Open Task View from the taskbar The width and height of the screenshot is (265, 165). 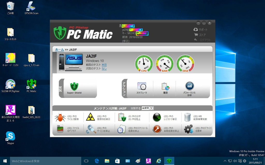(x=86, y=161)
